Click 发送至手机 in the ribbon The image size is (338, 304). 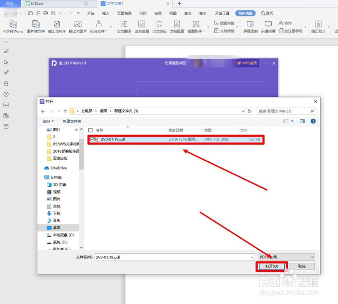[x=291, y=31]
